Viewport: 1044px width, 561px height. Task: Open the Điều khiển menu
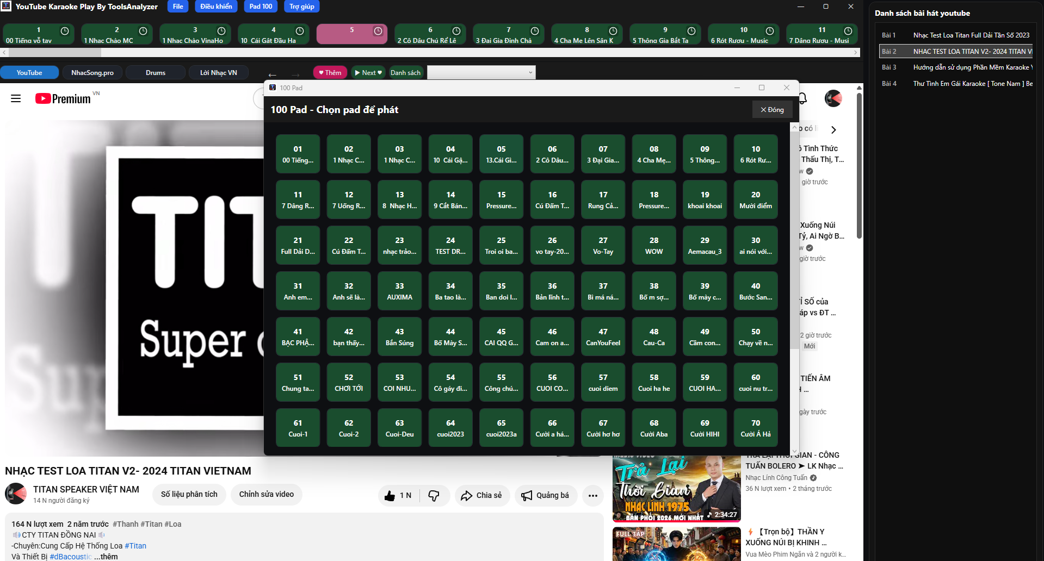(x=216, y=7)
